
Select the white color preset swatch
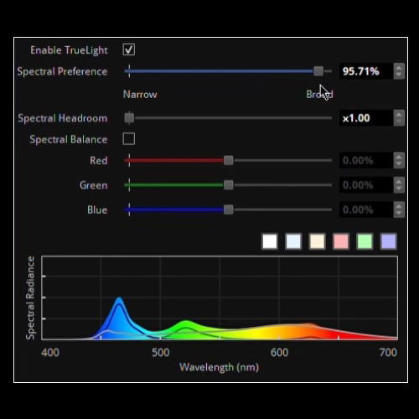click(270, 241)
